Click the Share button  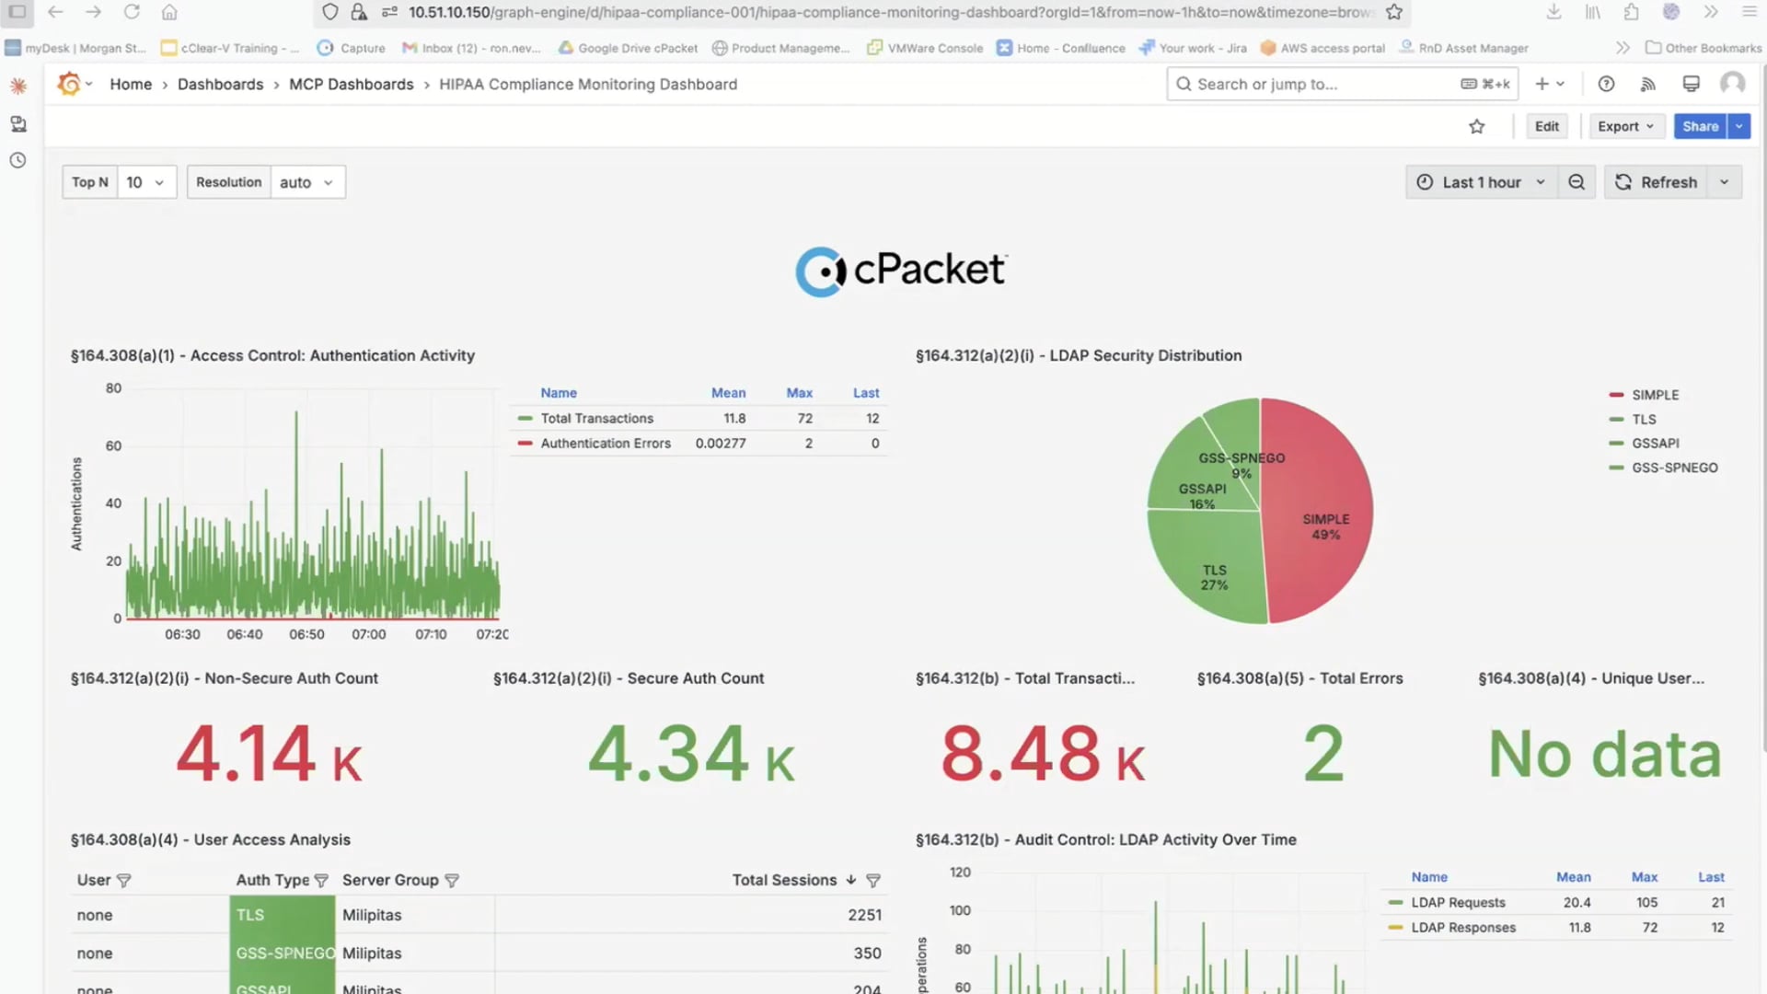(1700, 126)
